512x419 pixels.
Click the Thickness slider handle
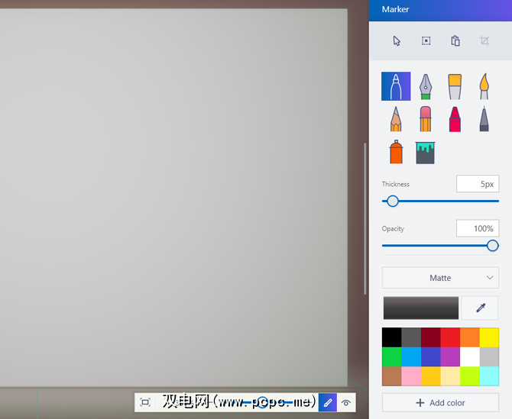pyautogui.click(x=393, y=201)
